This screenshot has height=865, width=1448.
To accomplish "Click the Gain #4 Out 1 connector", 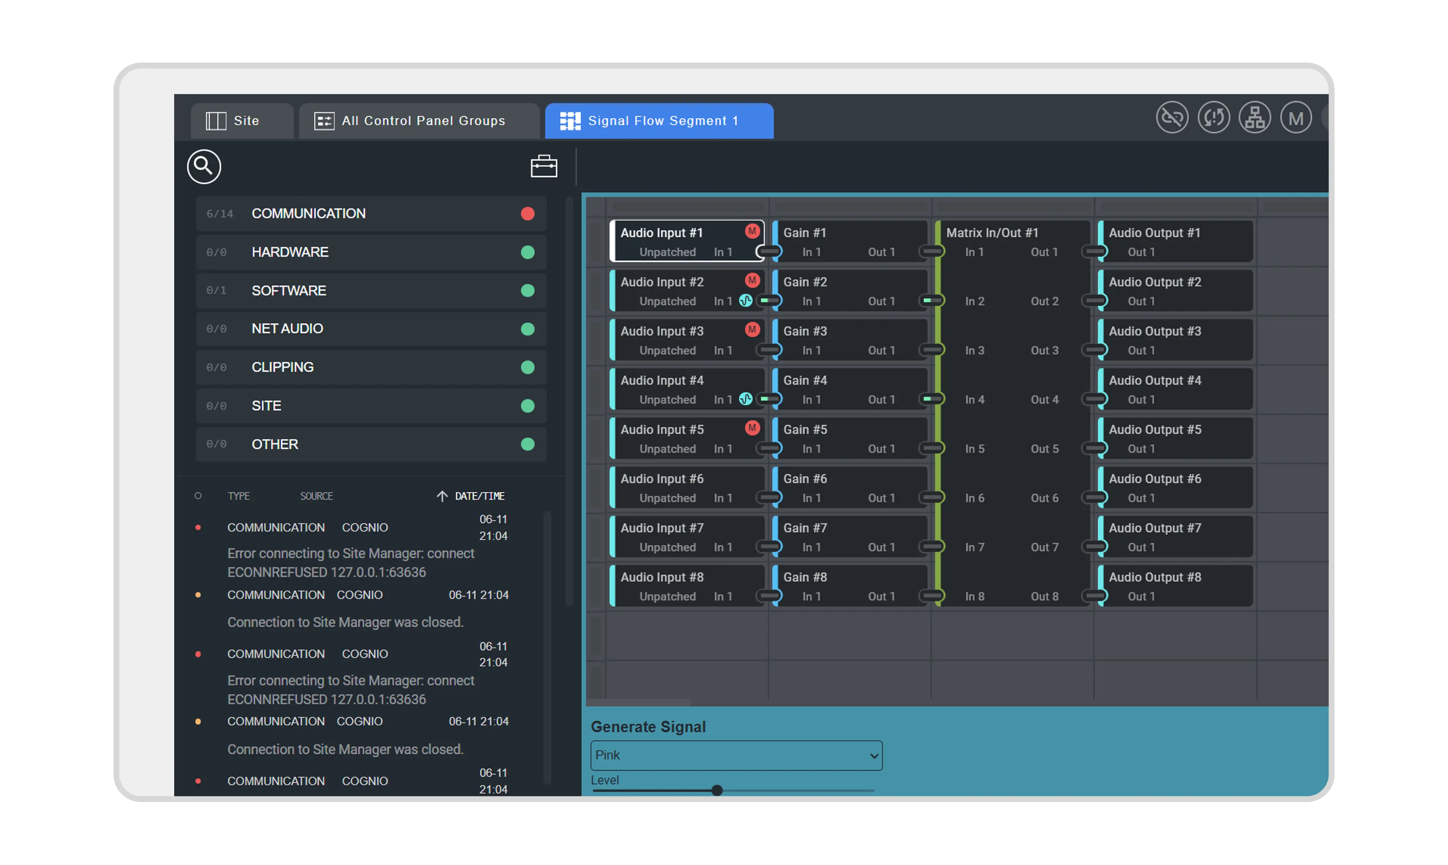I will pyautogui.click(x=932, y=399).
